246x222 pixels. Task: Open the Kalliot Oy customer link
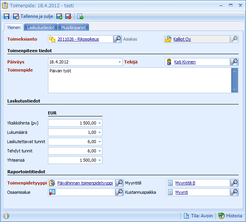click(x=182, y=39)
